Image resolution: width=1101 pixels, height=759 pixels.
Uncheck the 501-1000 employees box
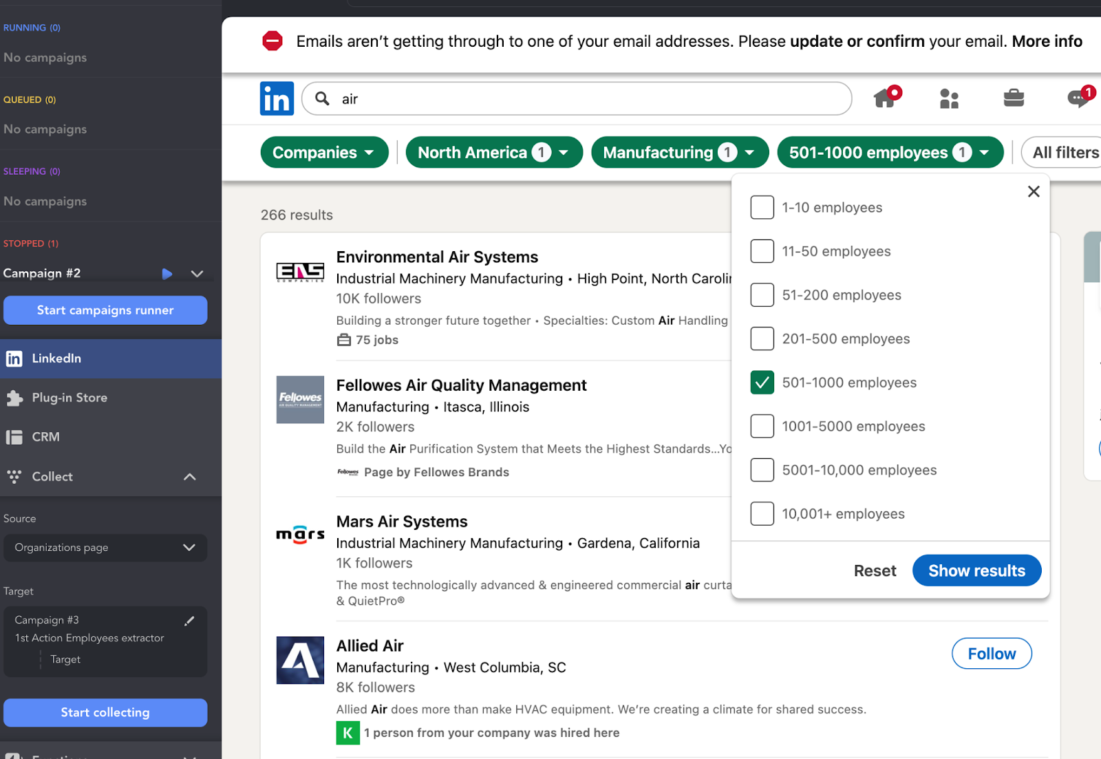pyautogui.click(x=762, y=383)
